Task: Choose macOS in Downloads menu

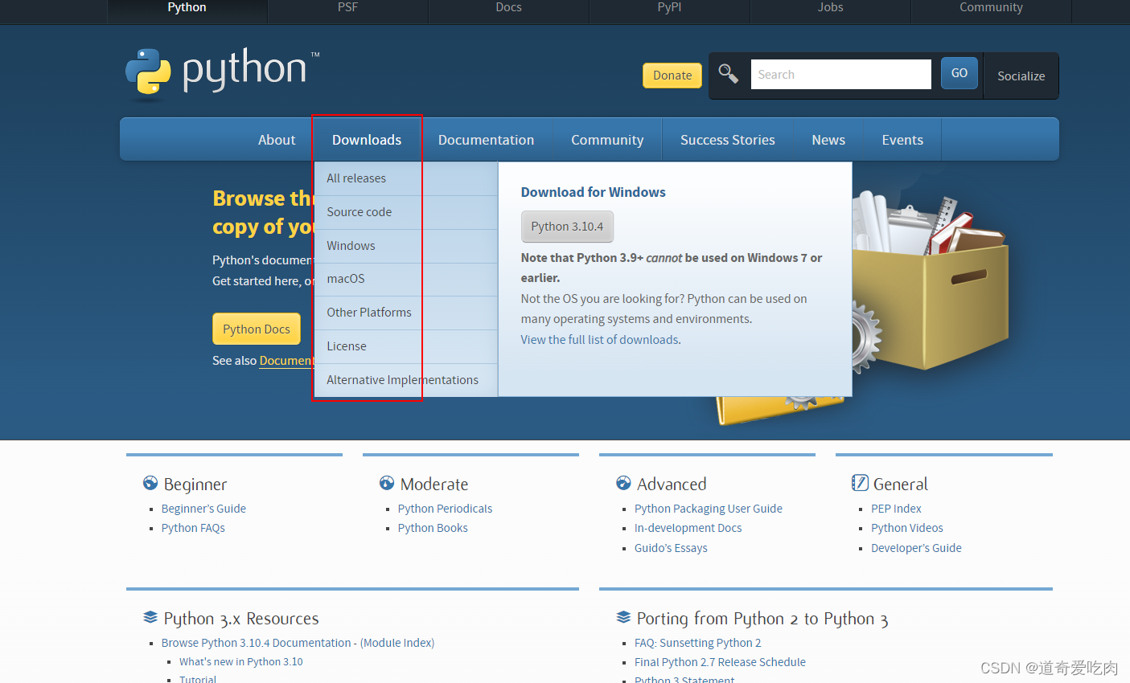Action: (x=406, y=279)
